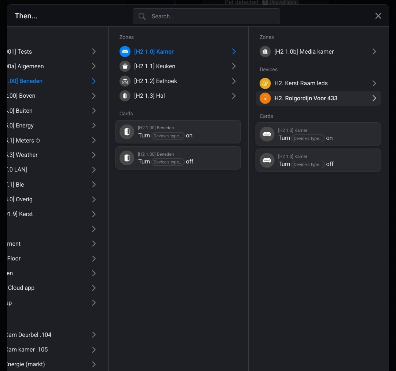
Task: Expand the Kerst Raam leds chevron
Action: pyautogui.click(x=374, y=83)
